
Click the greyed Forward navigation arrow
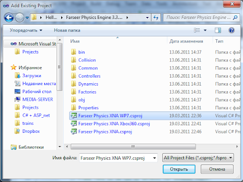pos(19,17)
